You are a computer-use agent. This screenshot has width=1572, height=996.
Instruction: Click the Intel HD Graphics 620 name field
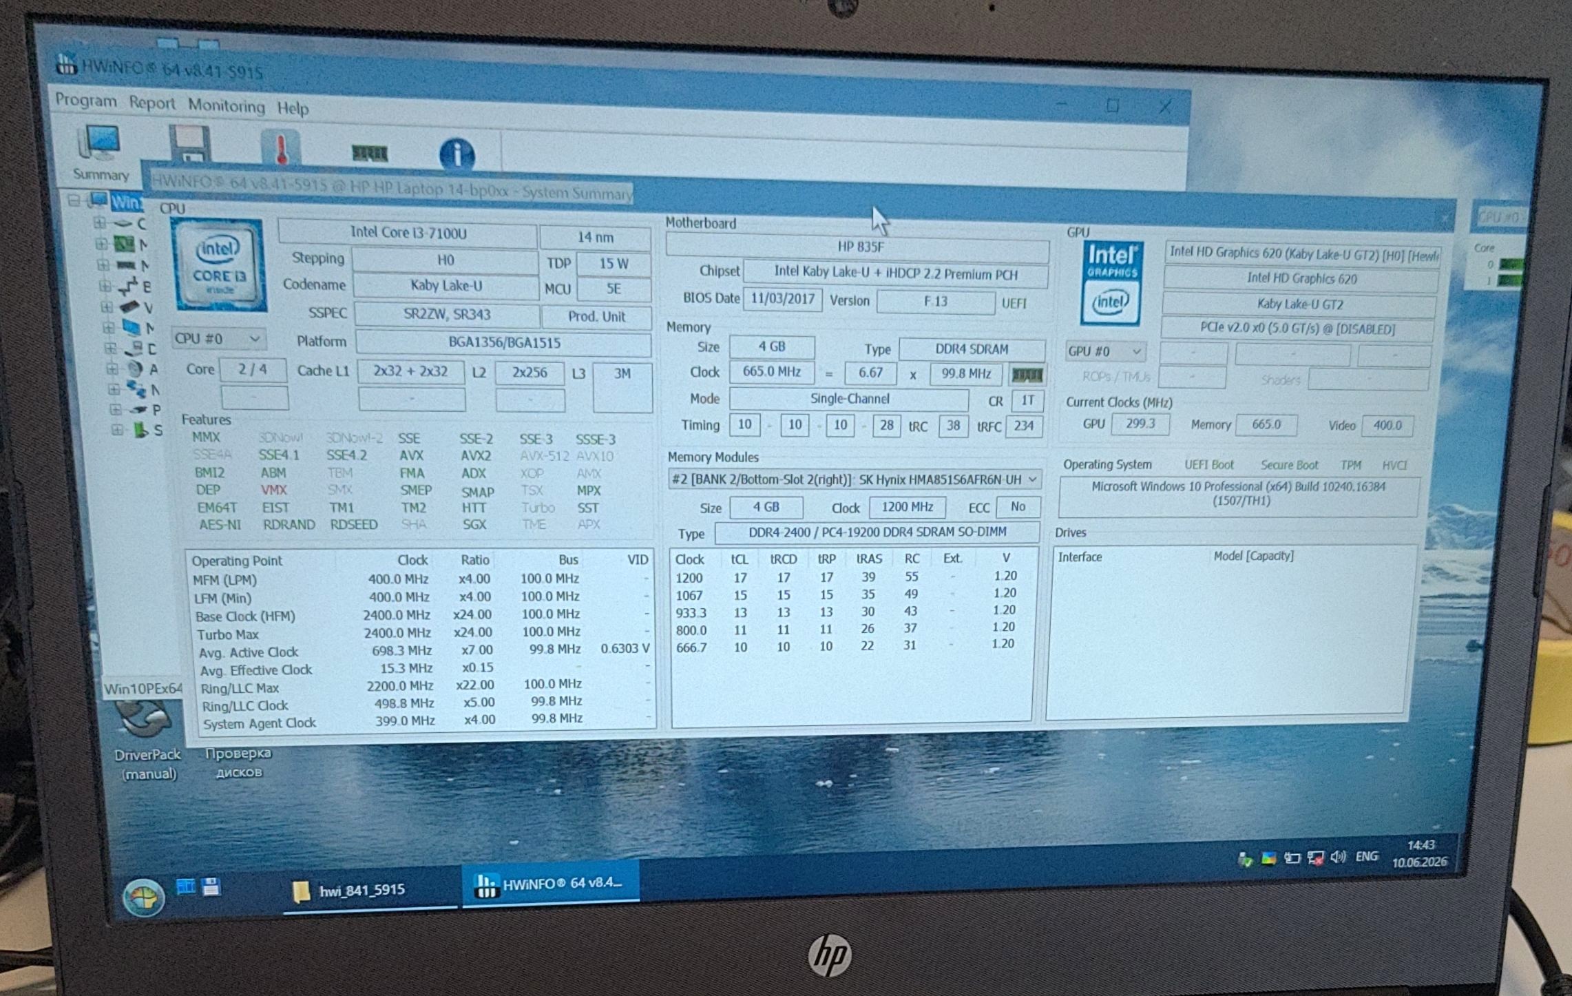coord(1301,279)
